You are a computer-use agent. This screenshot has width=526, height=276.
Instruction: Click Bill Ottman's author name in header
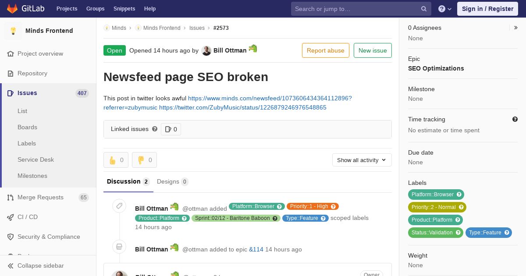point(230,50)
